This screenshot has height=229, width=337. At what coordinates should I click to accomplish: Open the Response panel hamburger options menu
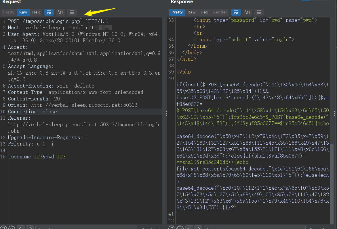259,12
